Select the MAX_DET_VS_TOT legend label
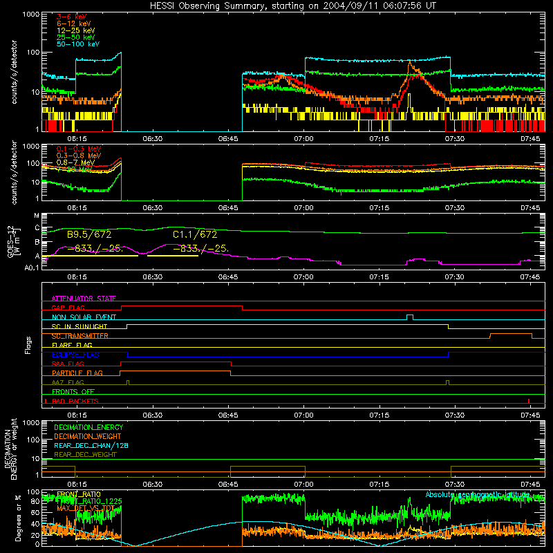Image resolution: width=553 pixels, height=553 pixels. [86, 508]
